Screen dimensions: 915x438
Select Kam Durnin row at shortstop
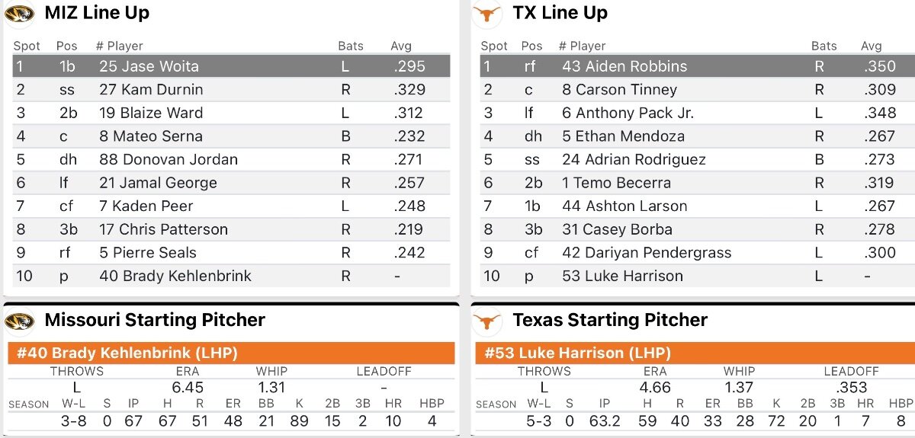click(x=231, y=90)
